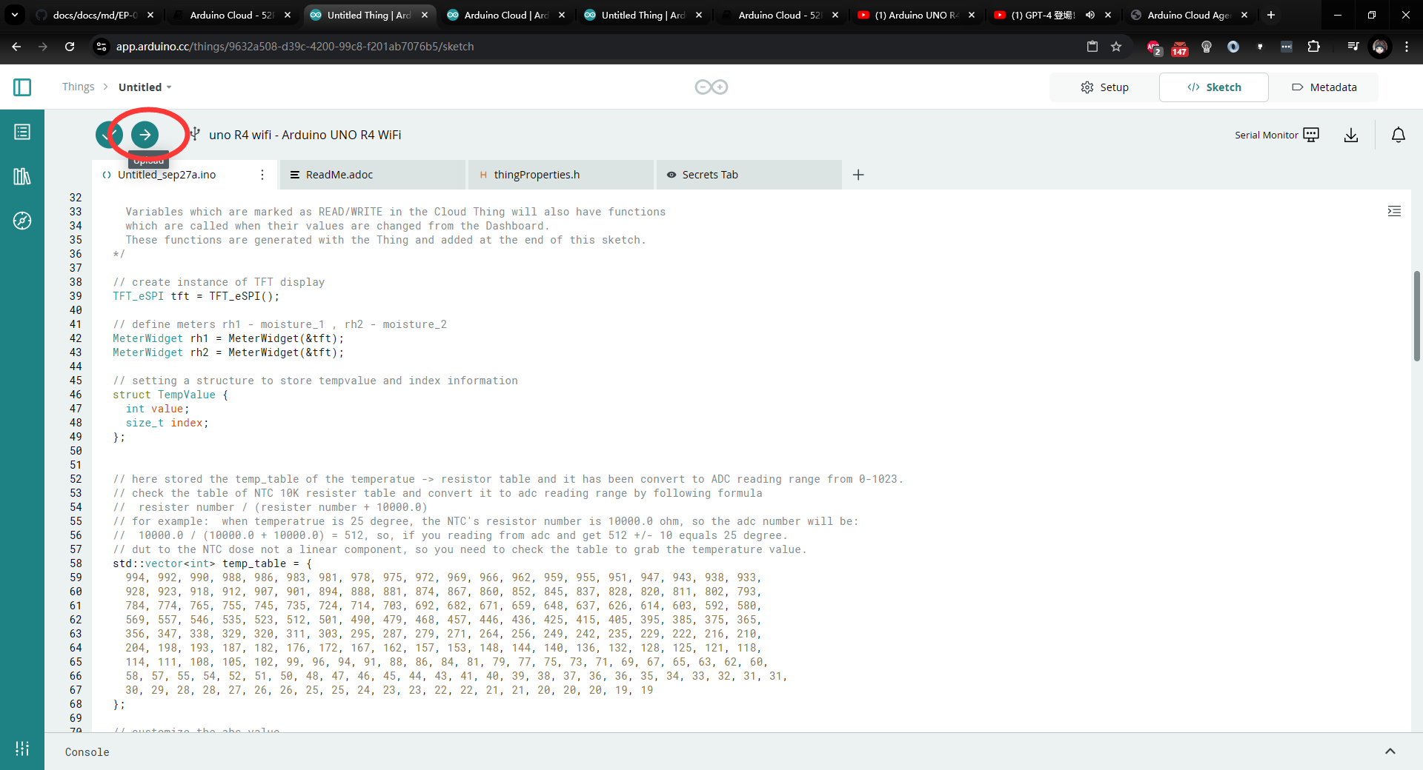Download the sketch file

click(x=1351, y=135)
